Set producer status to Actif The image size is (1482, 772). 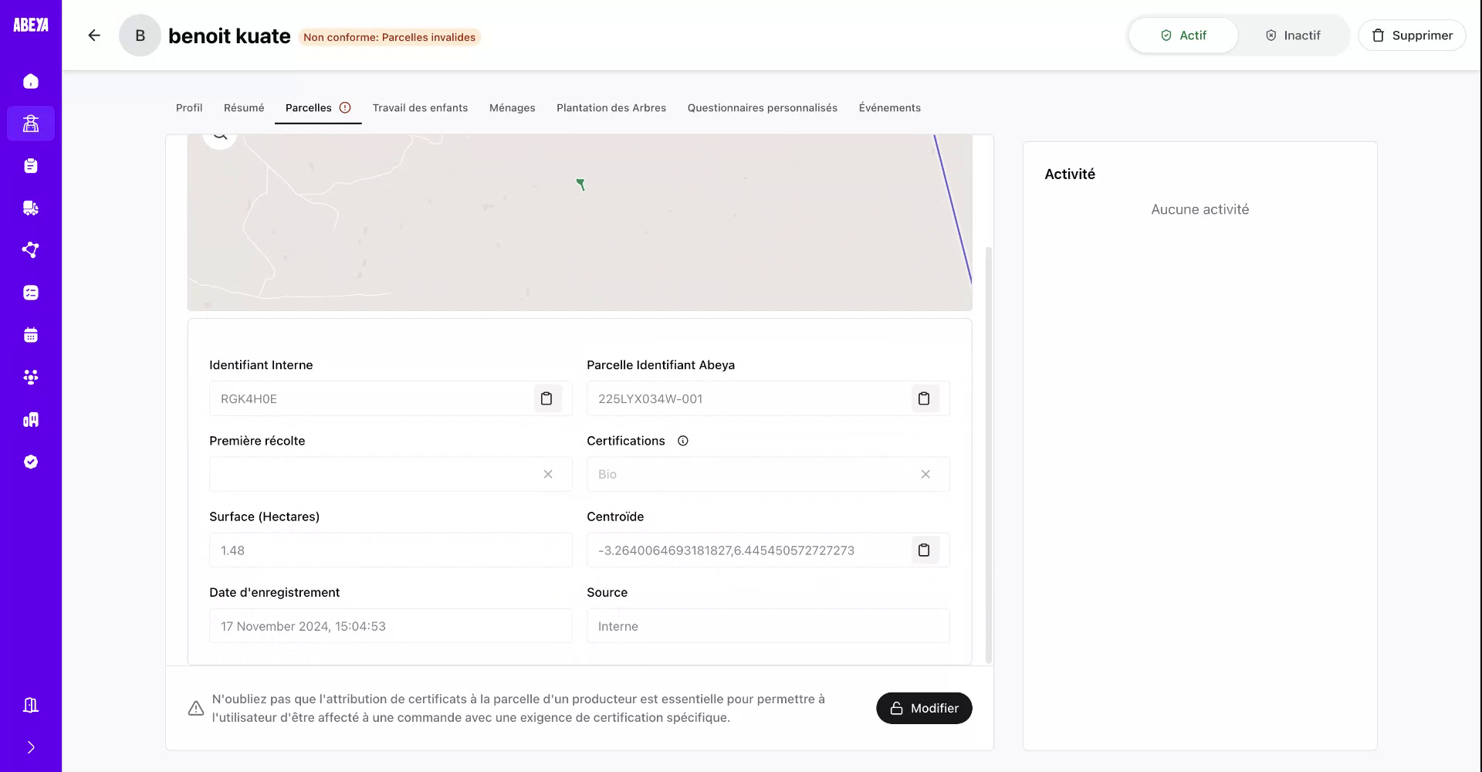(1183, 35)
